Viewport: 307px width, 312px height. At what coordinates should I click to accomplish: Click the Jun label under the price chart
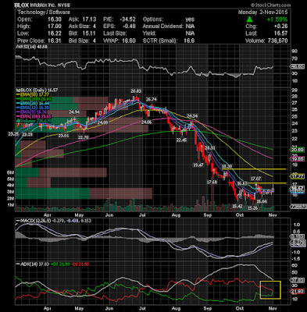pyautogui.click(x=109, y=215)
